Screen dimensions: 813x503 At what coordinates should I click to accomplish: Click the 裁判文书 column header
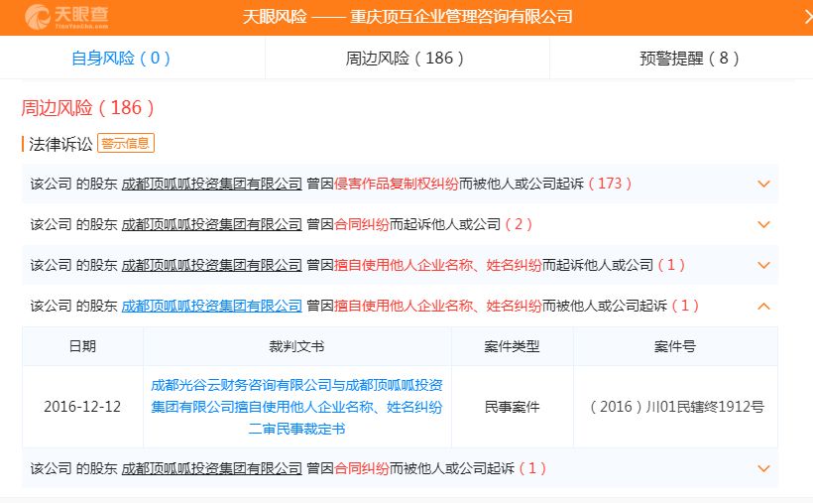296,346
